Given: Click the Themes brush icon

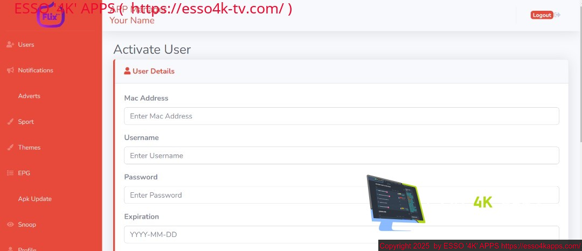Looking at the screenshot, I should point(10,147).
